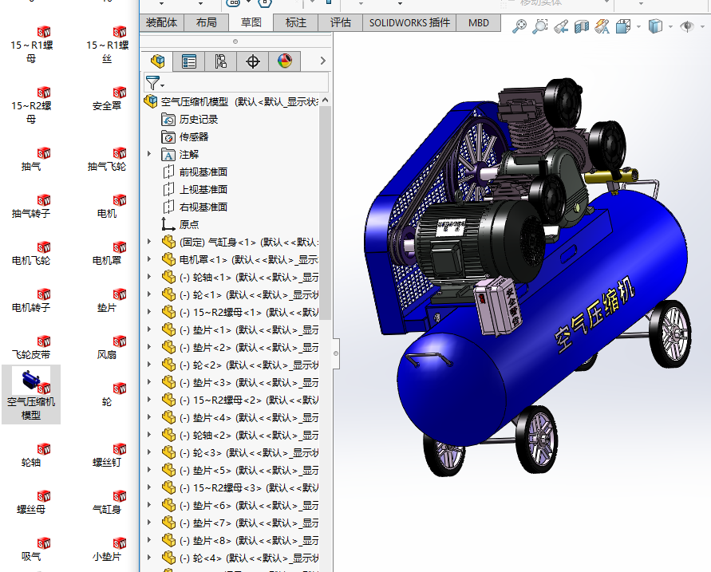Switch to the ConfigurationManager tab icon
711x572 pixels.
pos(221,61)
